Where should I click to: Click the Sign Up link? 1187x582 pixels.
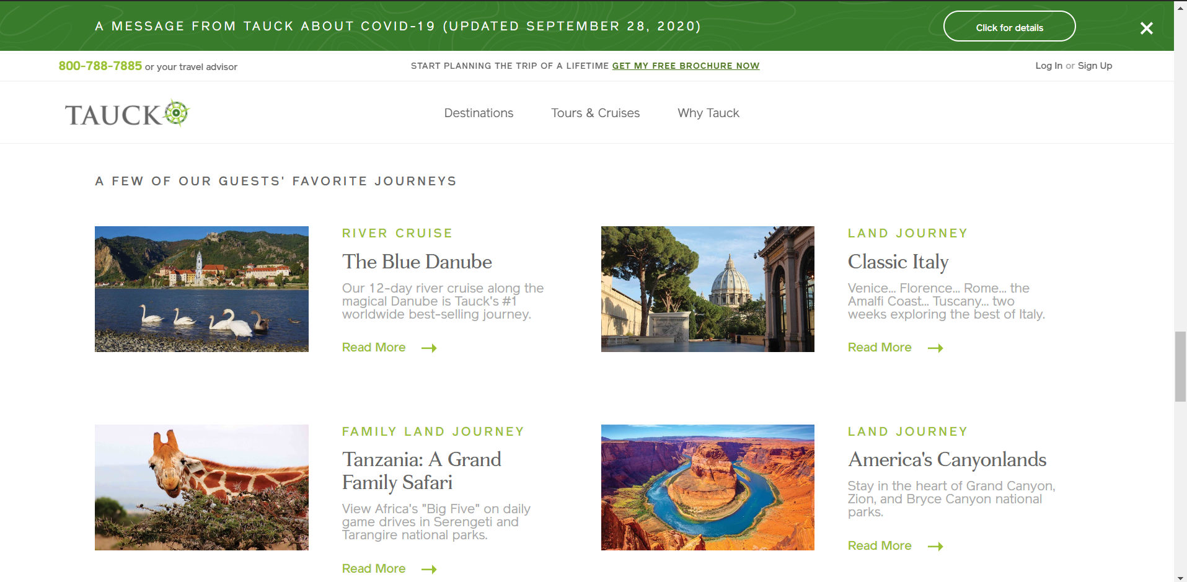click(1095, 66)
